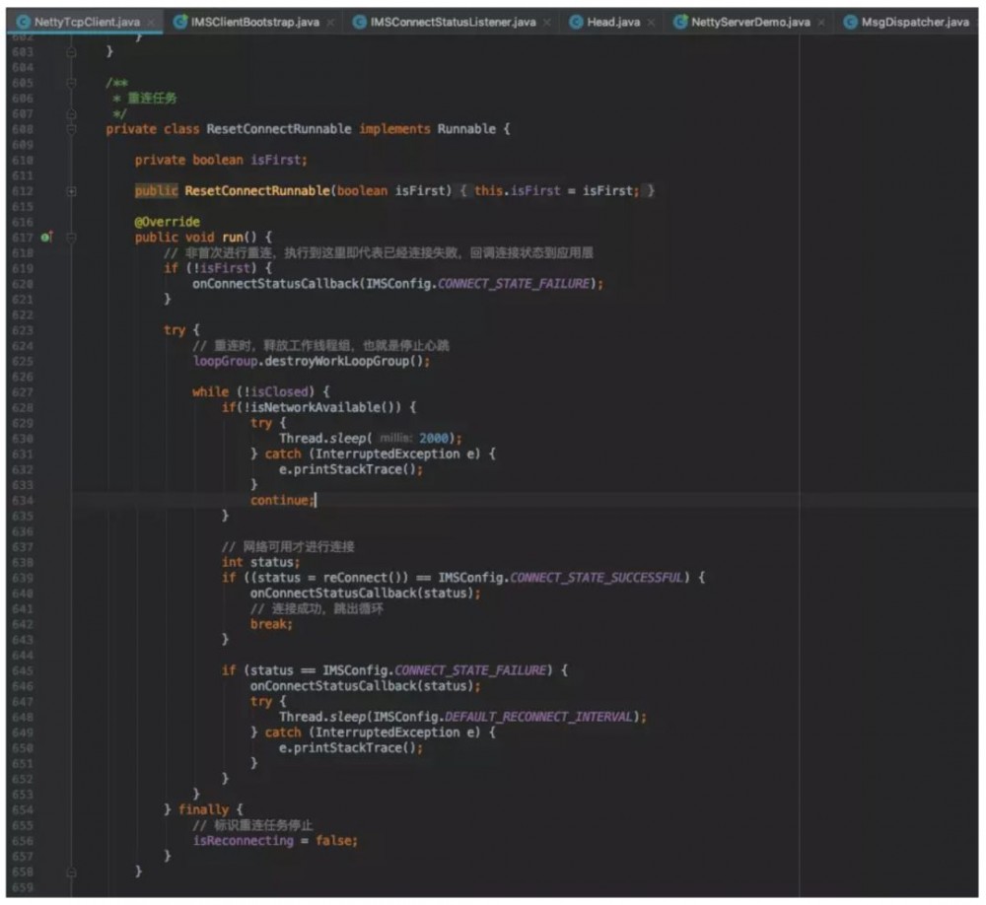This screenshot has height=905, width=986.
Task: Click the class icon on Head.java tab
Action: [576, 22]
